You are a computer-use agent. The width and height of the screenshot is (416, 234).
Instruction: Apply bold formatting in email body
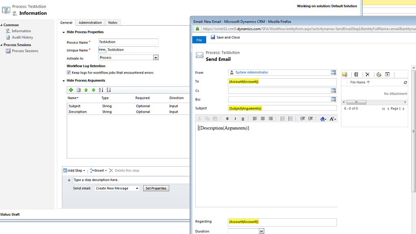(x=227, y=119)
